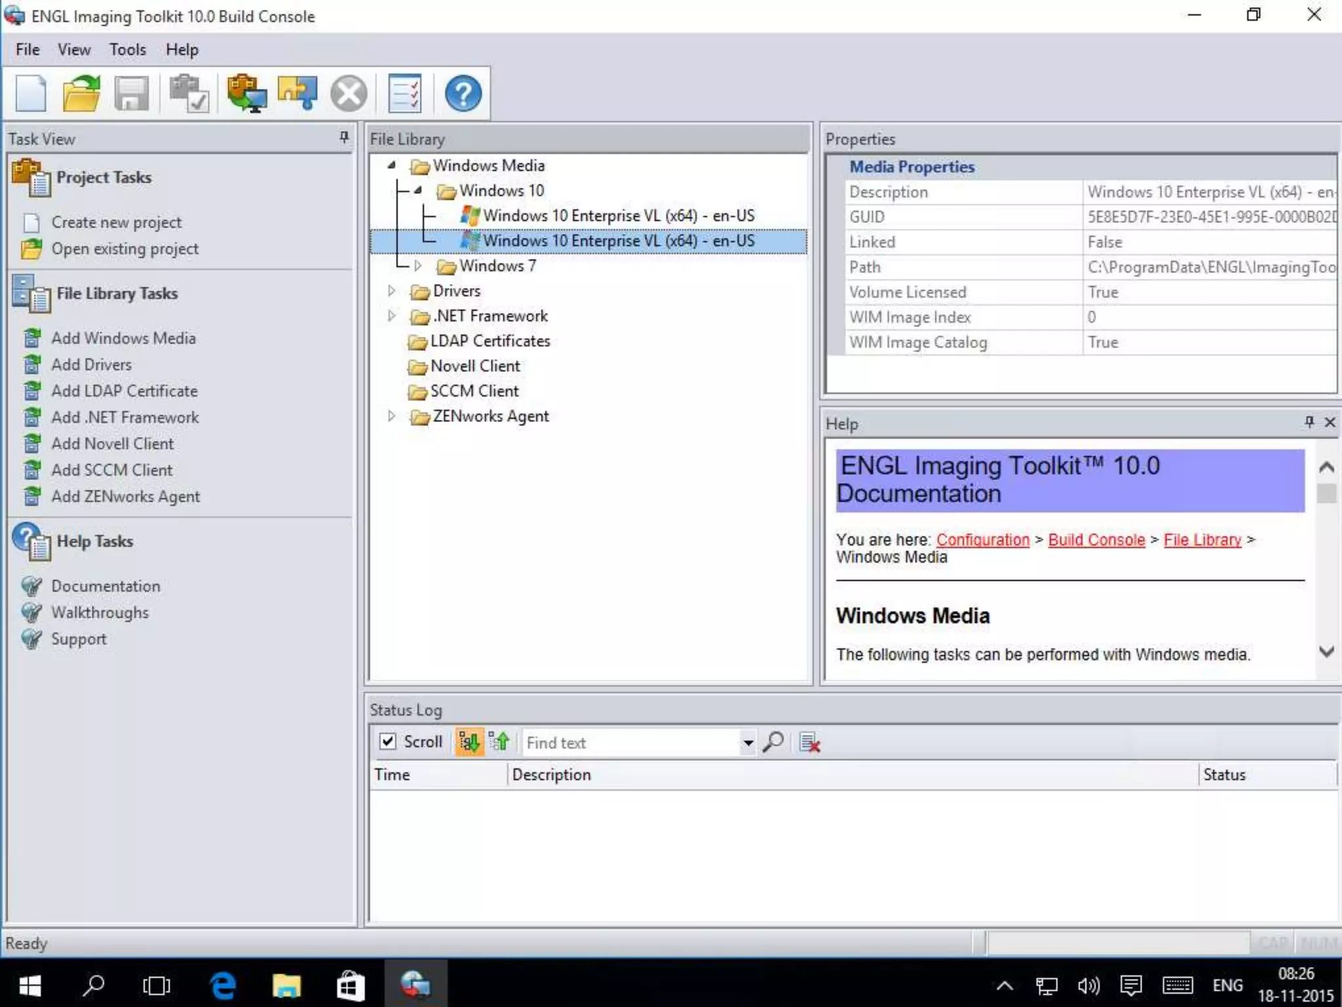Open the View menu

tap(74, 50)
